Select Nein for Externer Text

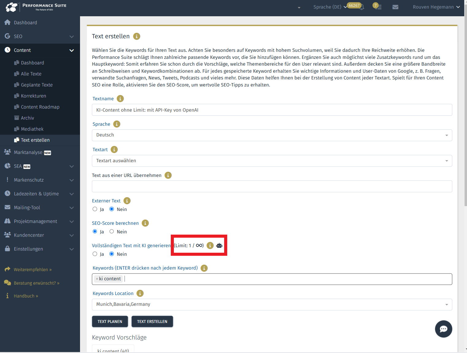112,209
